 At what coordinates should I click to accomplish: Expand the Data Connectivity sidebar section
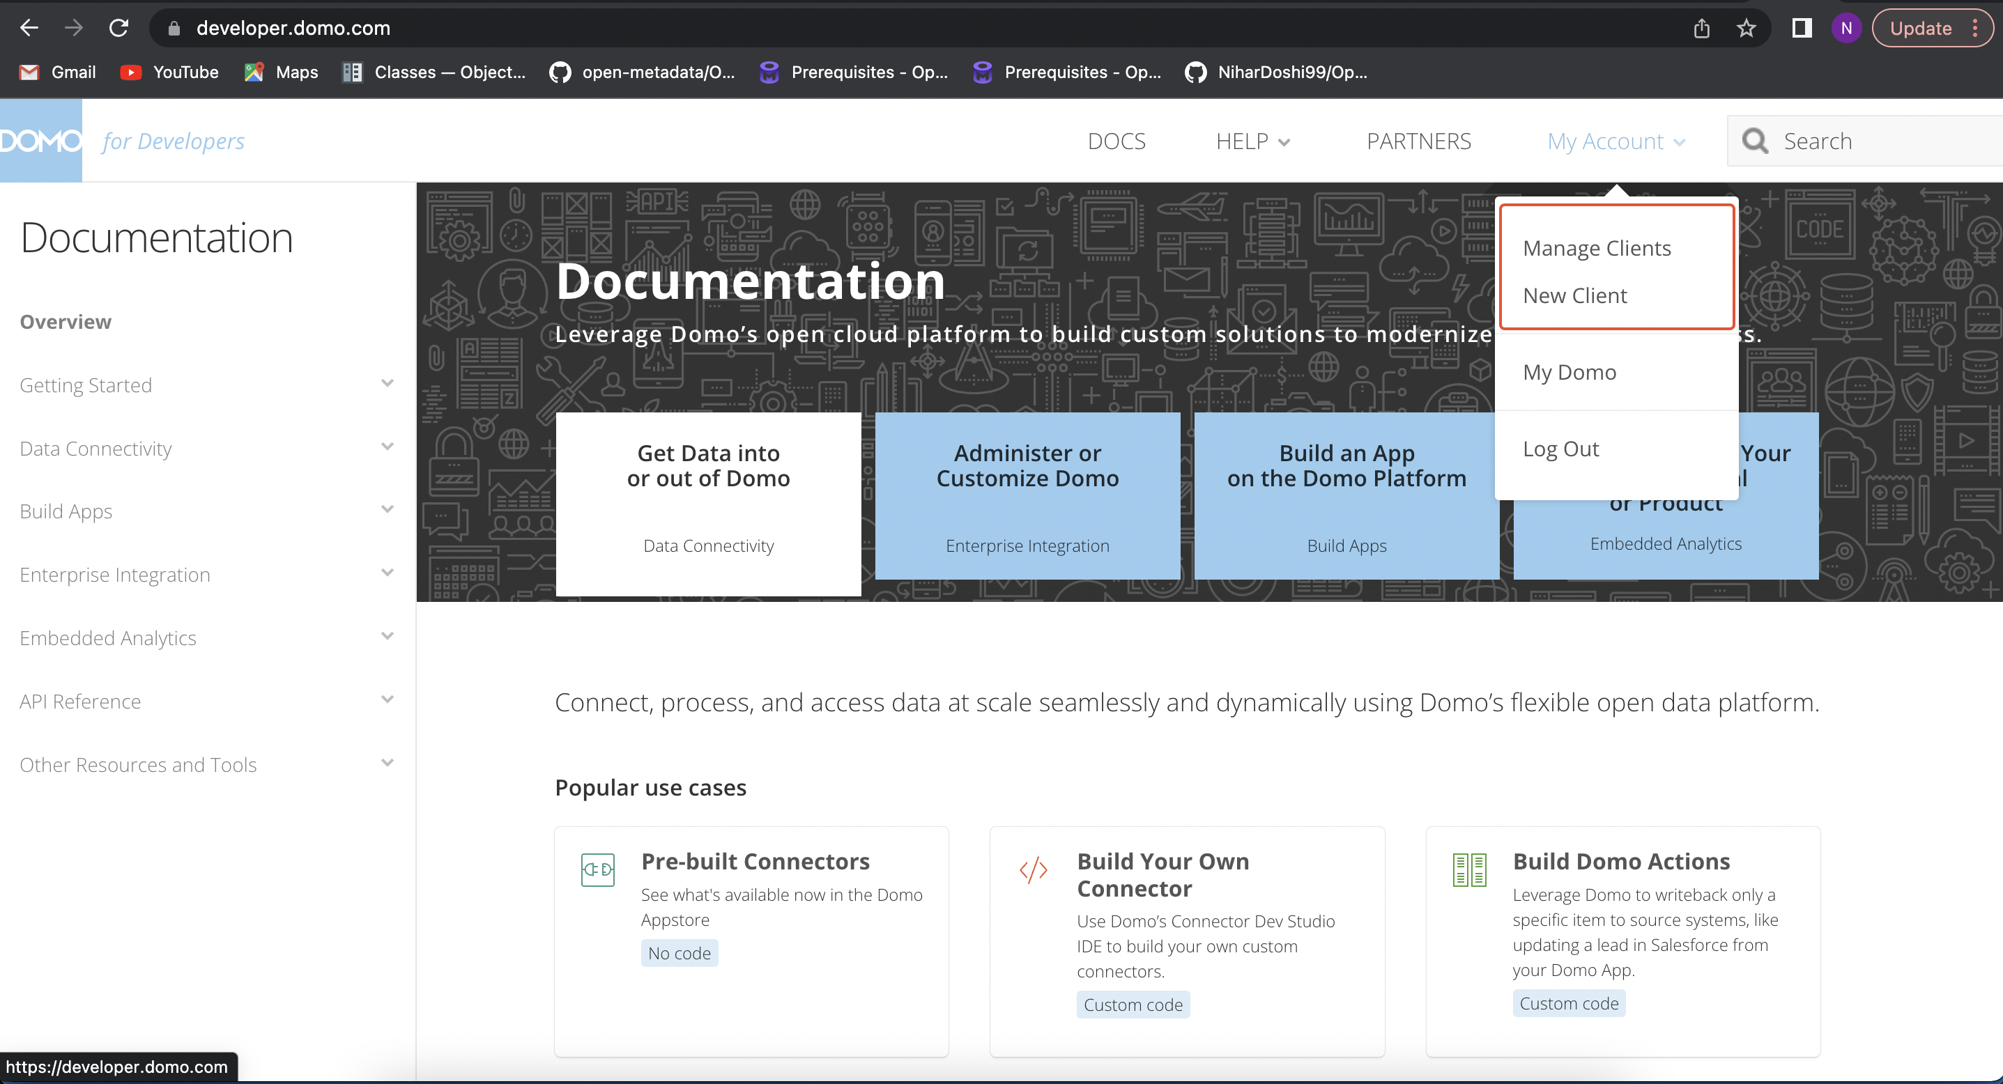point(387,447)
